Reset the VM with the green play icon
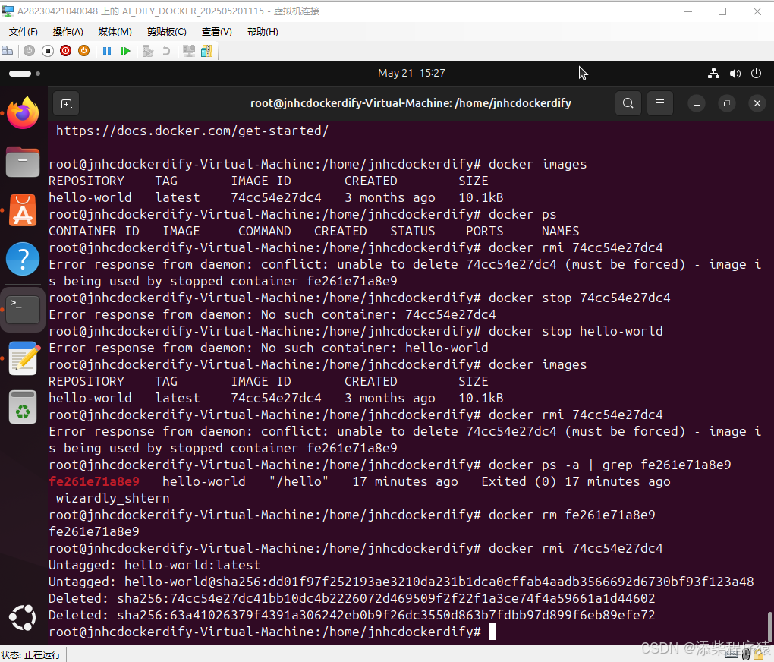 pyautogui.click(x=125, y=51)
